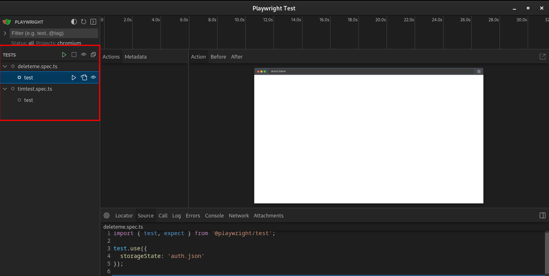Toggle watch eye on highlighted test row
Image resolution: width=549 pixels, height=276 pixels.
pos(93,77)
